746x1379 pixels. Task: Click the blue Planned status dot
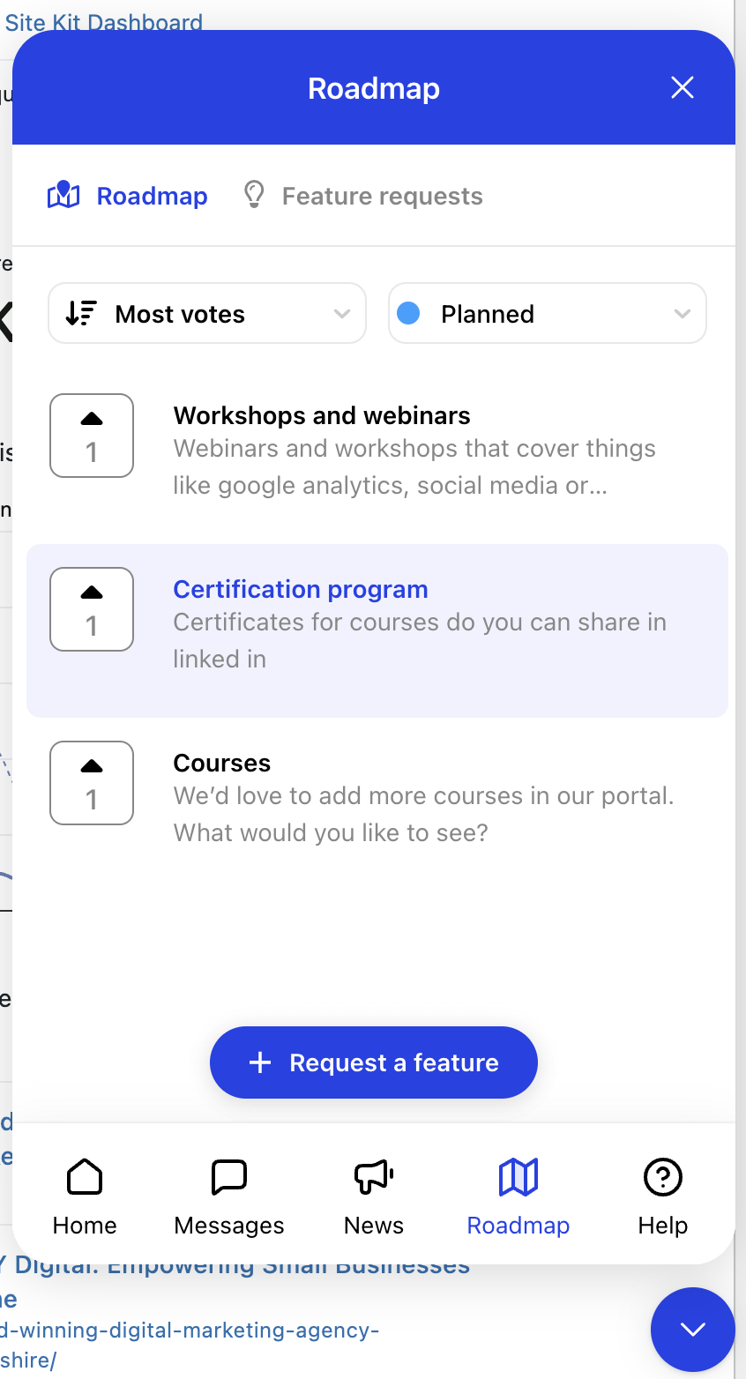(408, 313)
